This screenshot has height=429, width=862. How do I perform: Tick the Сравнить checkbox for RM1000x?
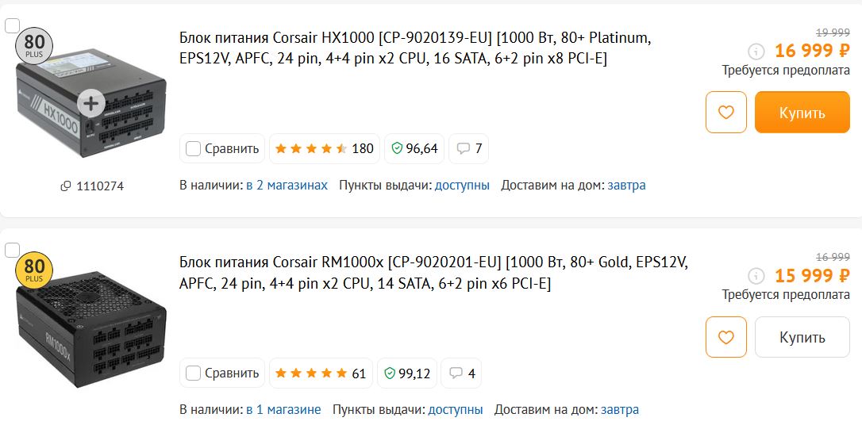193,373
